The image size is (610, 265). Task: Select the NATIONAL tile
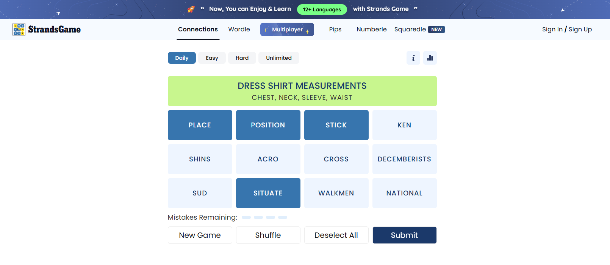point(405,193)
